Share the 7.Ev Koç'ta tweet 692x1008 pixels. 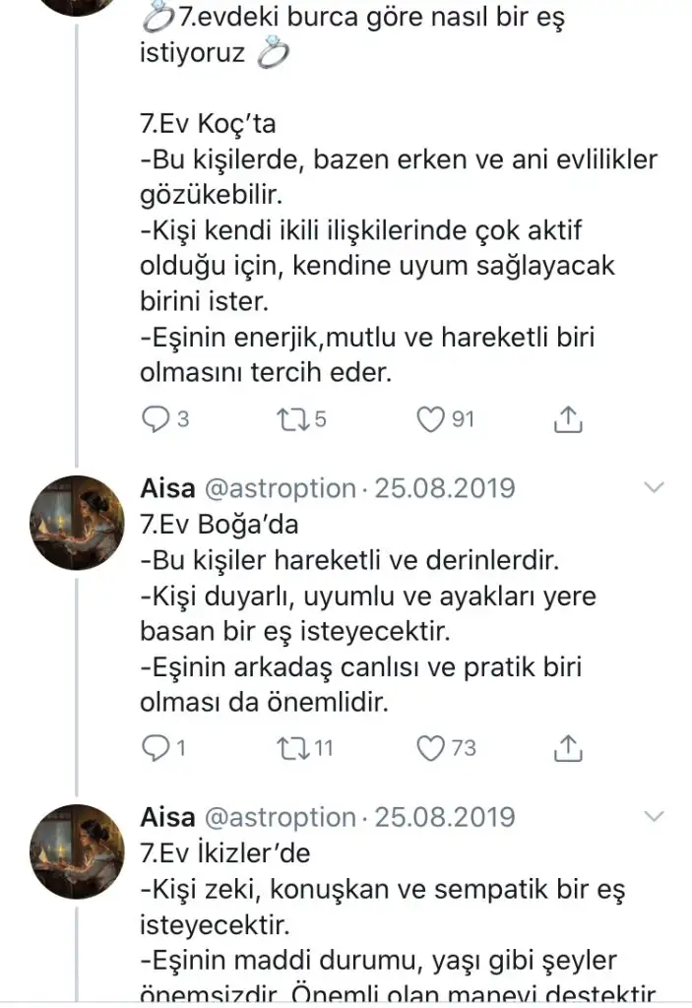point(567,419)
